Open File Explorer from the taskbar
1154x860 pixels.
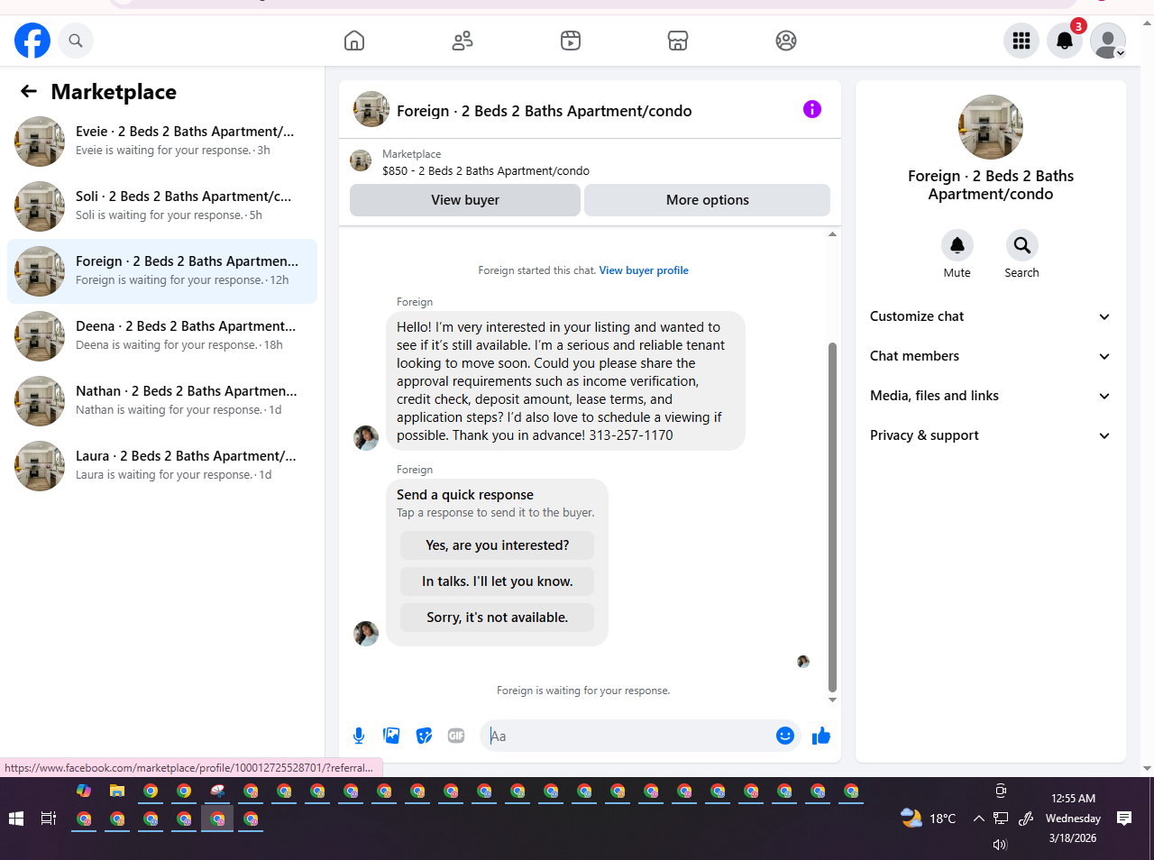[117, 791]
